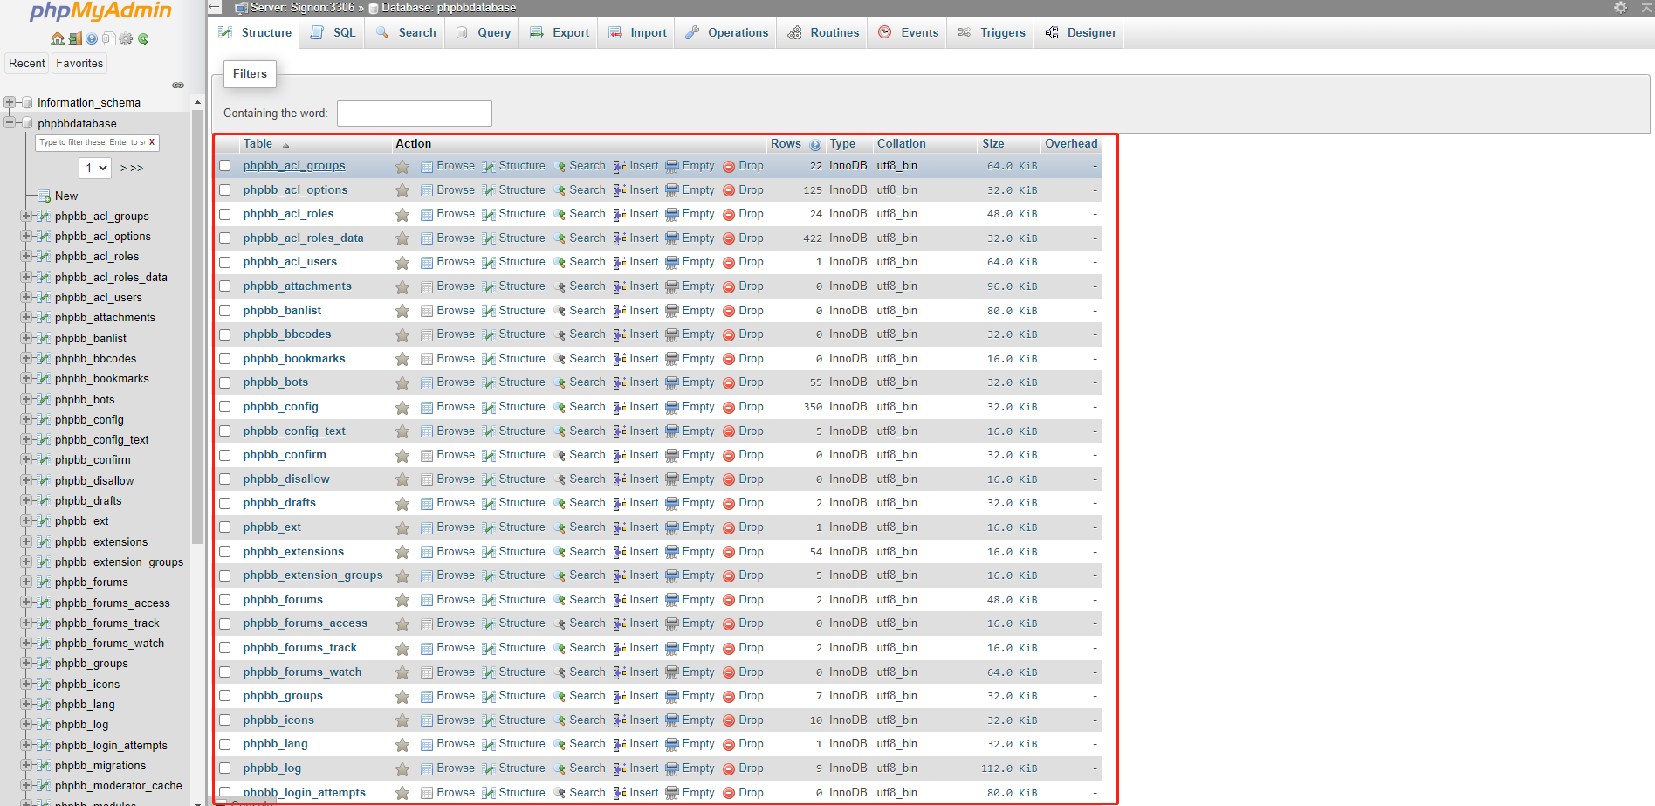Click the Favorites tables button

(79, 63)
